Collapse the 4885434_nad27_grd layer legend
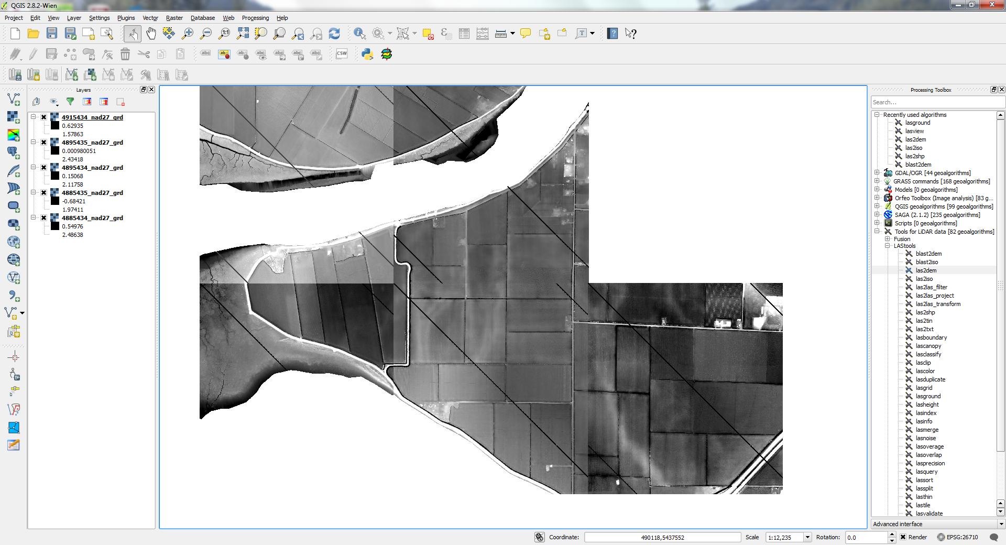Viewport: 1006px width, 545px height. coord(34,217)
